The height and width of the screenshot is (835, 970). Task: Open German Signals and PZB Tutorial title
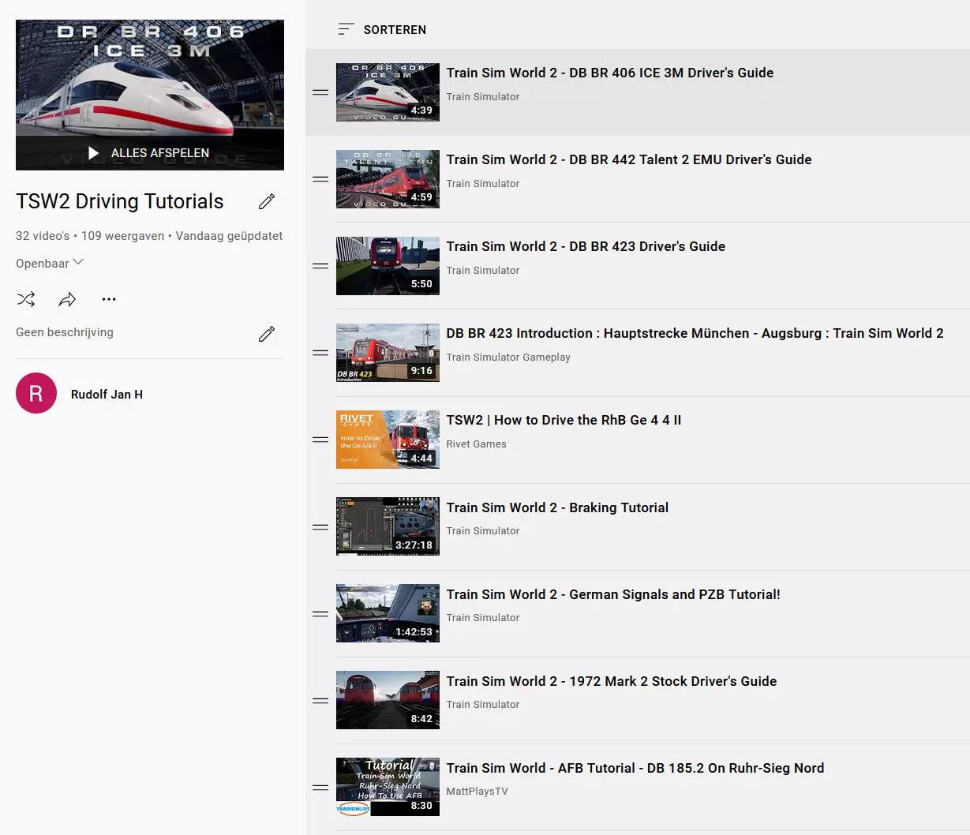point(613,594)
